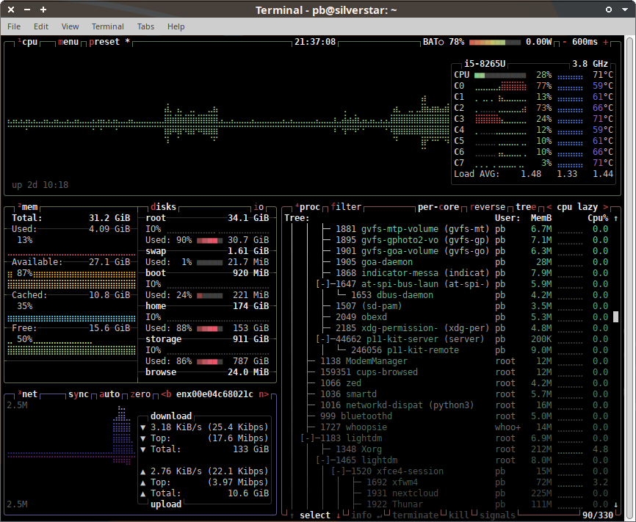Click the red down arrow next to select
Image resolution: width=636 pixels, height=522 pixels.
(339, 515)
